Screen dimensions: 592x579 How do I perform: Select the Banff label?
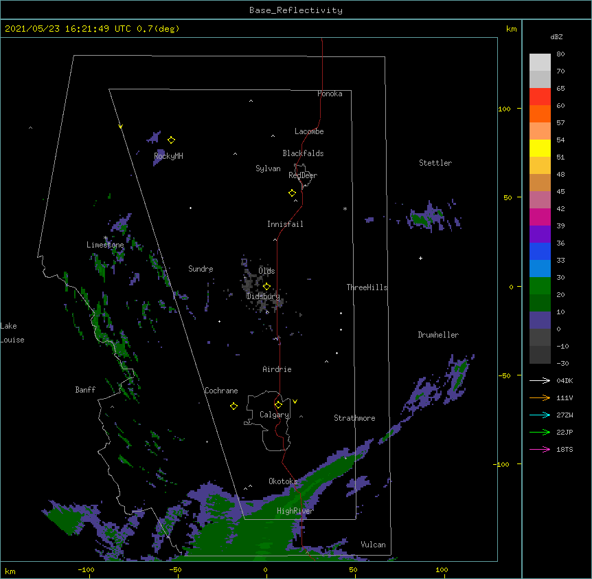pos(85,390)
